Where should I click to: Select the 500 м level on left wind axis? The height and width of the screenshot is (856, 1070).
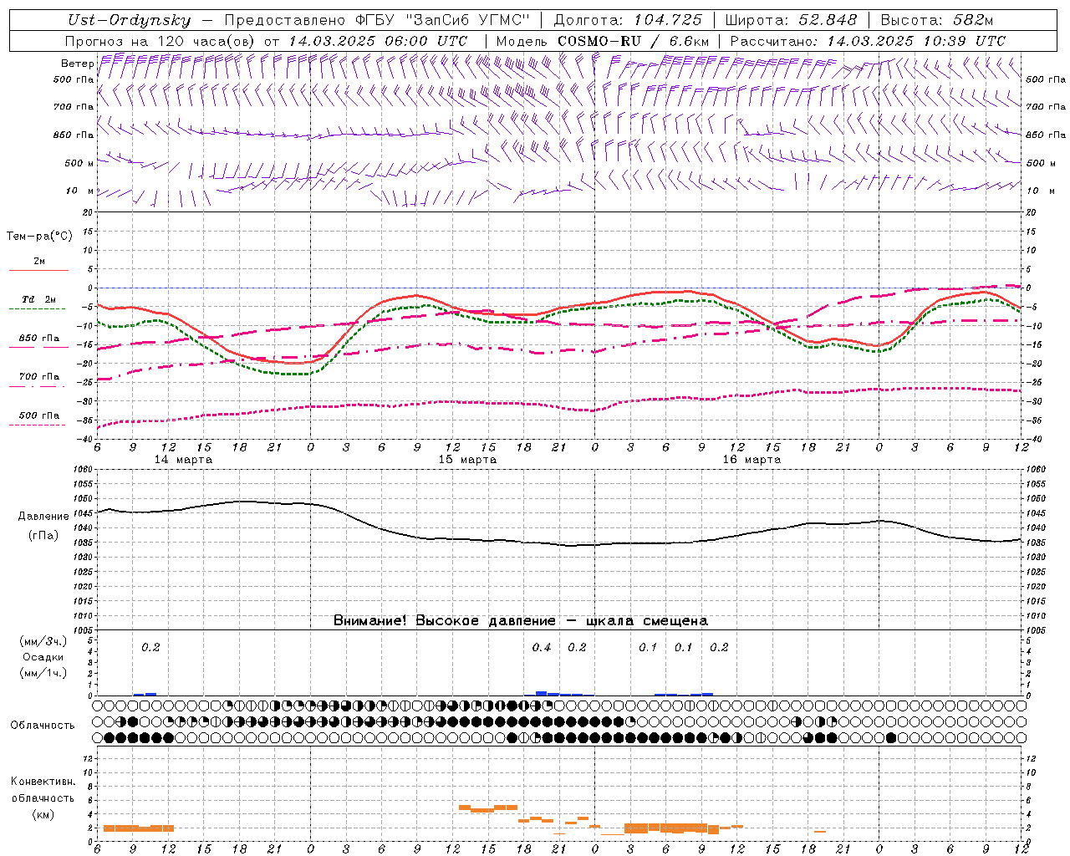pyautogui.click(x=79, y=163)
